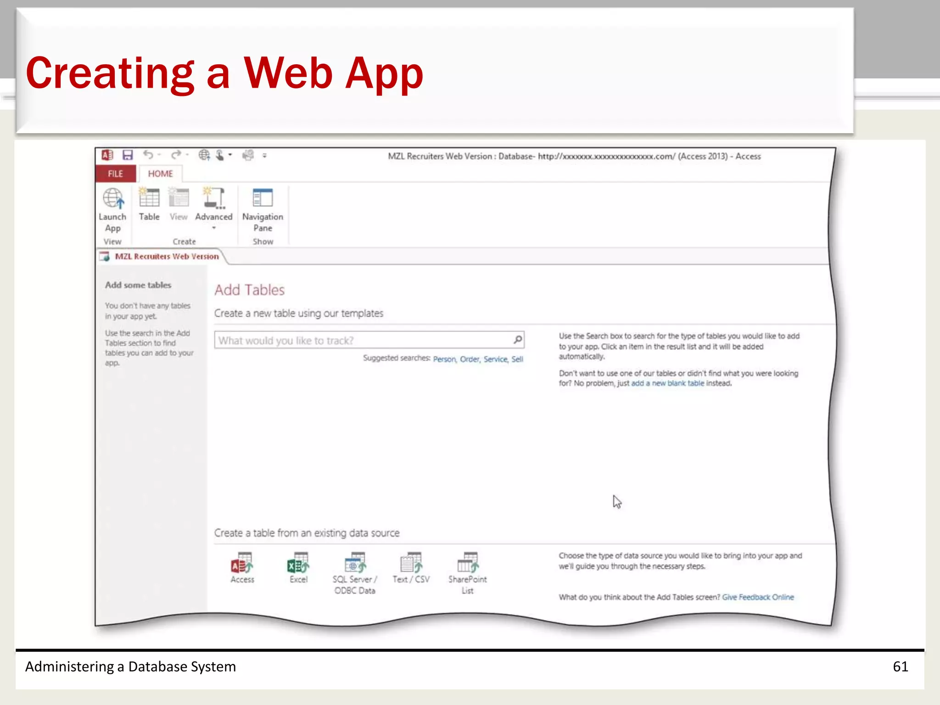Screen dimensions: 940x705
Task: Choose suggested search Sell
Action: 517,359
